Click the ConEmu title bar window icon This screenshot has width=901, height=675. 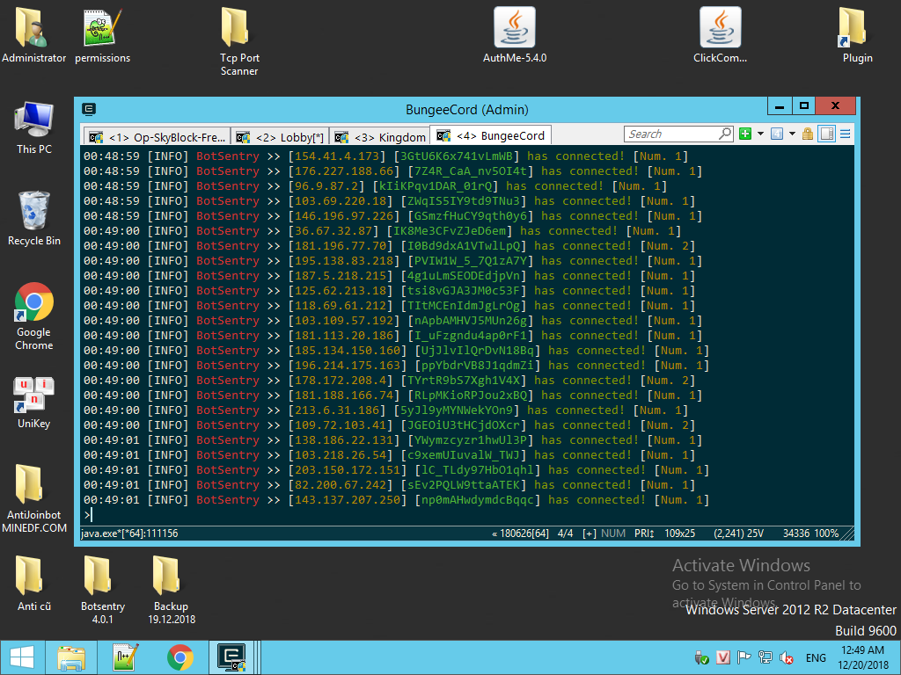88,109
